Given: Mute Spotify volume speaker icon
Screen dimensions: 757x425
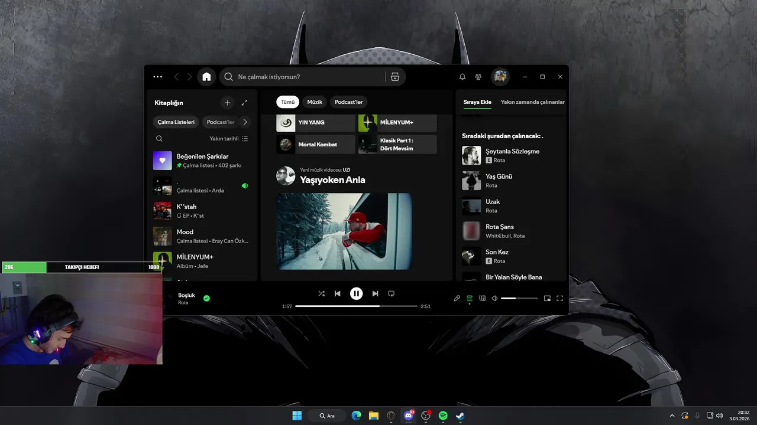Looking at the screenshot, I should (x=494, y=298).
